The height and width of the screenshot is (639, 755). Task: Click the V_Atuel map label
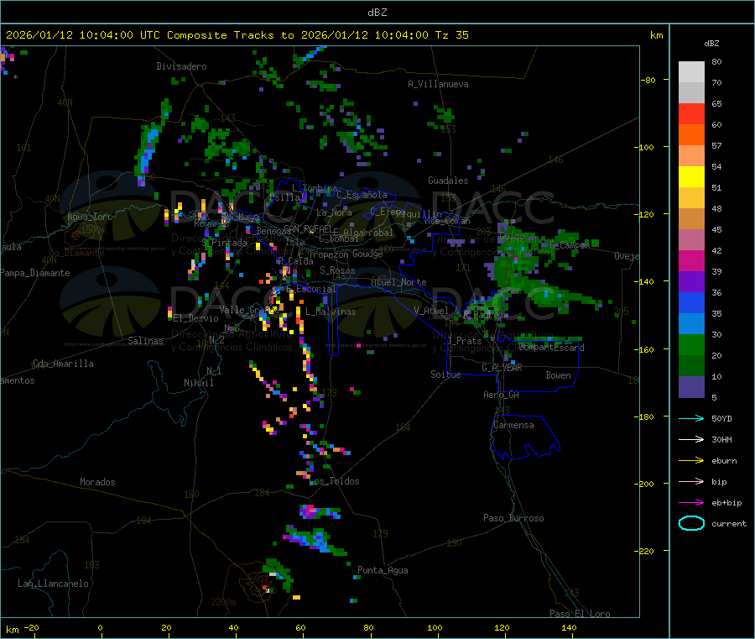pos(431,311)
